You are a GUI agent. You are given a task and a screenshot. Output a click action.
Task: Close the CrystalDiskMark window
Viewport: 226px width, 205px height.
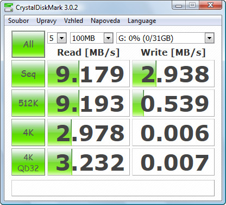[210, 5]
